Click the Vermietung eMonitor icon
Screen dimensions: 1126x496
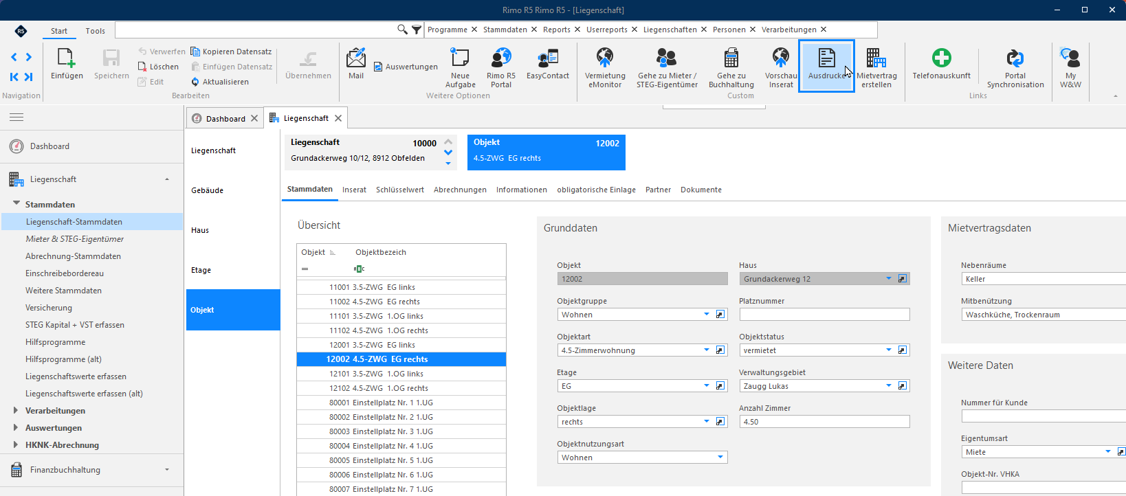pyautogui.click(x=605, y=58)
